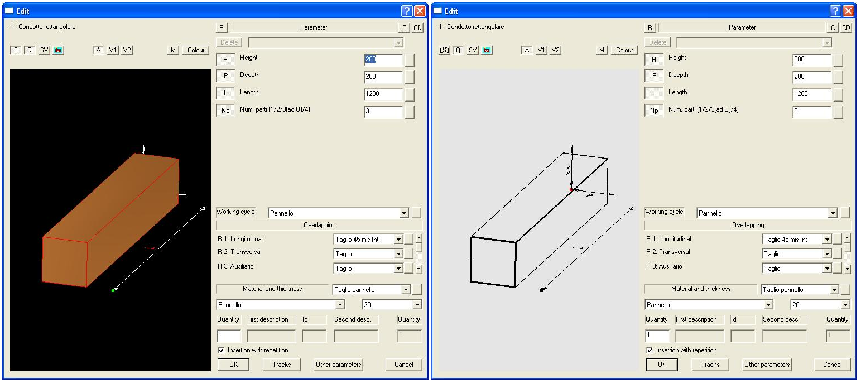Open Colour picker in grey-preview window
This screenshot has height=383, width=861.
[x=624, y=50]
